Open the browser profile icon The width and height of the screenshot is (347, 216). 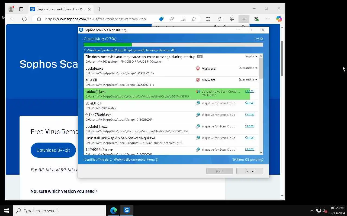point(11,9)
